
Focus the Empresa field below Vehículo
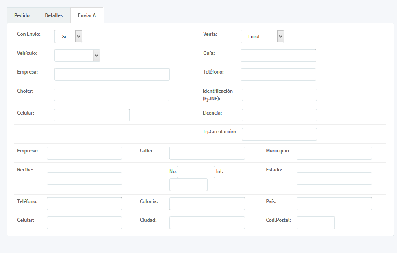[112, 75]
